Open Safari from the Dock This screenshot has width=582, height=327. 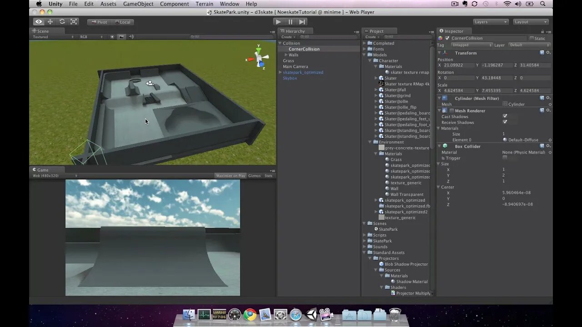click(x=296, y=314)
